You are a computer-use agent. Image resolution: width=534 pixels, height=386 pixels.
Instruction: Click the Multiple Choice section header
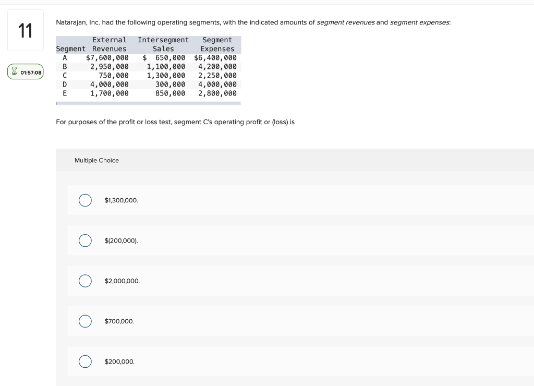point(96,160)
